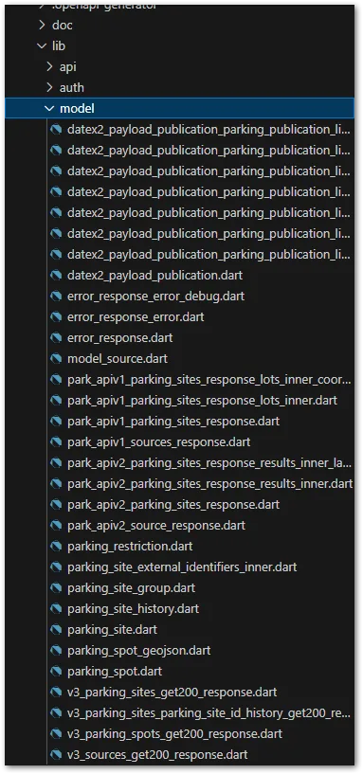Click Dart icon beside error_response.dart

click(x=56, y=337)
